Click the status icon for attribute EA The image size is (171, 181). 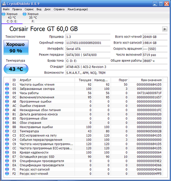[x=7, y=165]
